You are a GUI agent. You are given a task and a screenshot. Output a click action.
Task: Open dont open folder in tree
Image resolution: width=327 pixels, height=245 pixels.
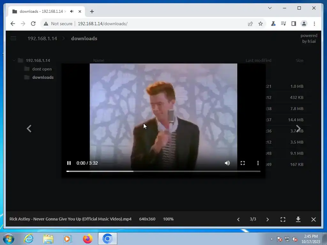point(42,69)
